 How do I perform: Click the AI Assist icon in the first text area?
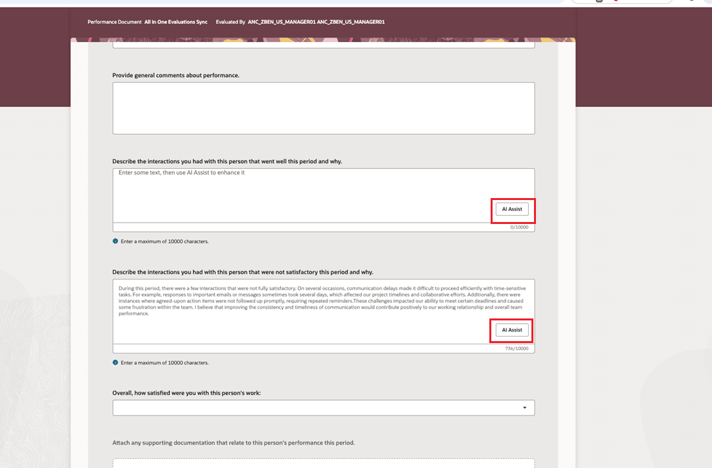pyautogui.click(x=512, y=208)
